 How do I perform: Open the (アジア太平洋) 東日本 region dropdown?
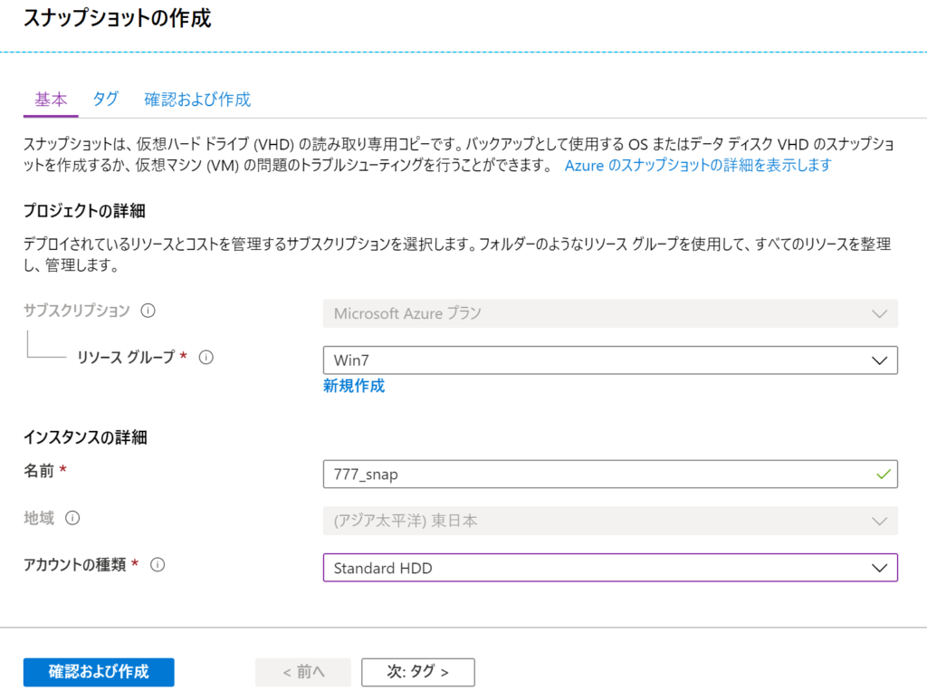click(x=610, y=521)
